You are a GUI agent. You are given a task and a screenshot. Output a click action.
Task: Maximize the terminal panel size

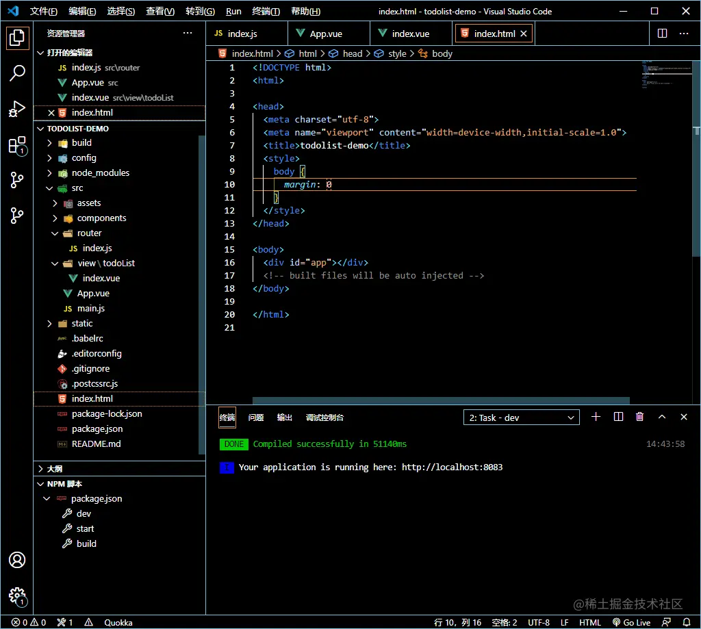tap(662, 417)
